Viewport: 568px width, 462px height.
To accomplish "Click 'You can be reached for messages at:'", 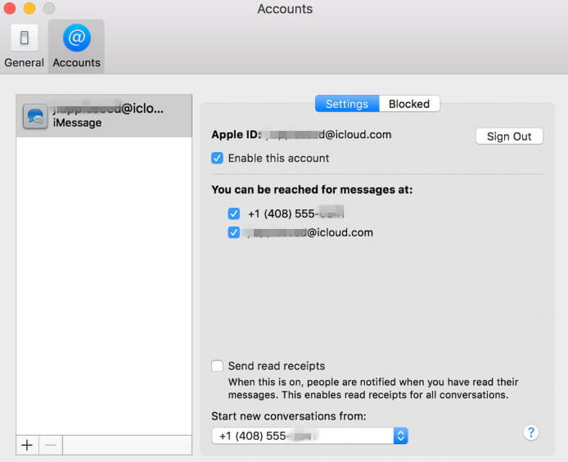I will tap(312, 190).
